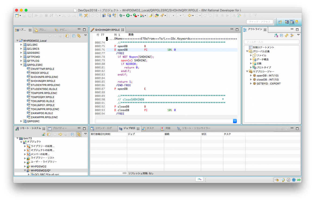Click the yellow back arrow in toolbar
This screenshot has height=202, width=315.
click(190, 16)
